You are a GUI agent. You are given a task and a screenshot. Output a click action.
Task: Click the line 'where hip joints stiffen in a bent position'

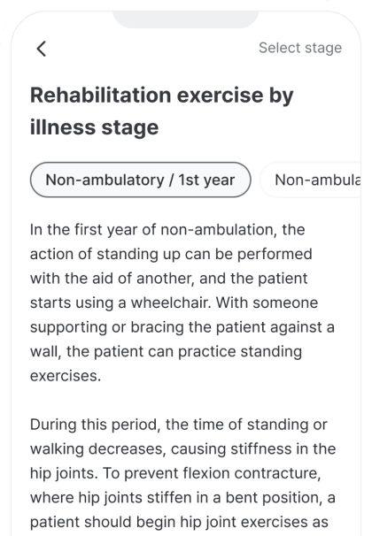(x=182, y=498)
